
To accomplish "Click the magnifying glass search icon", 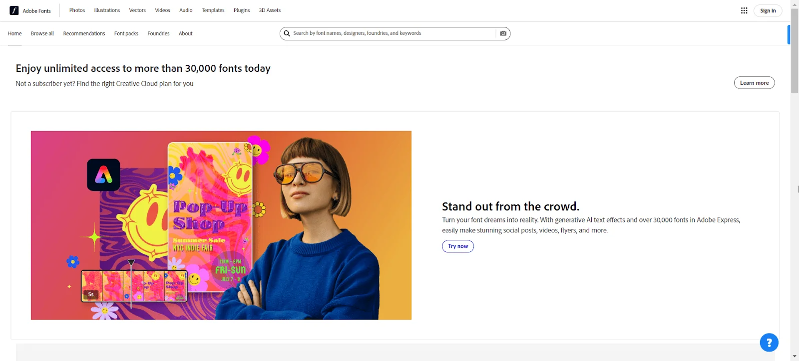I will 287,33.
